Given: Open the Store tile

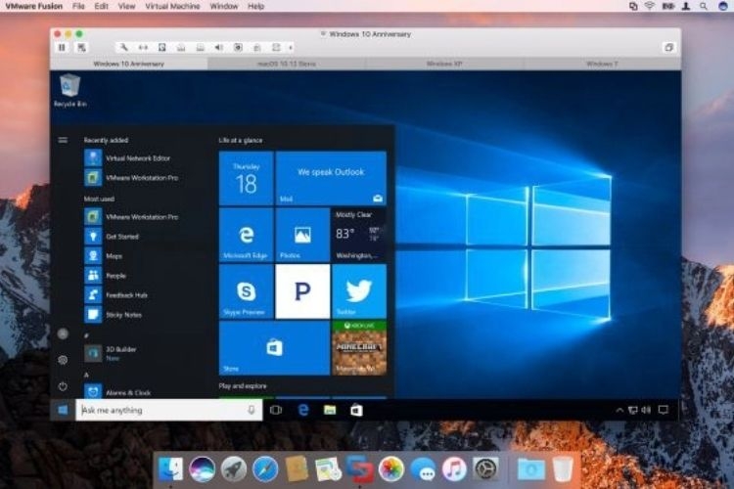Looking at the screenshot, I should (x=274, y=348).
